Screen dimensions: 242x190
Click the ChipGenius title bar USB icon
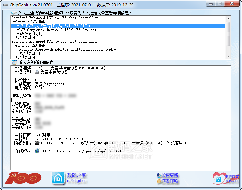(5, 5)
